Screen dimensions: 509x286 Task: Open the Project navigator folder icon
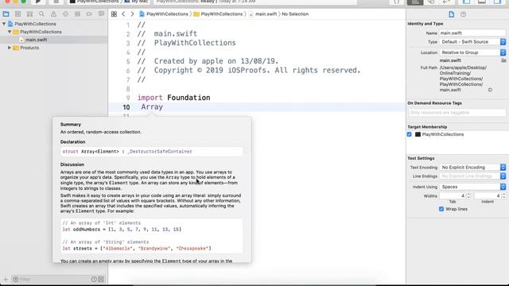6,14
